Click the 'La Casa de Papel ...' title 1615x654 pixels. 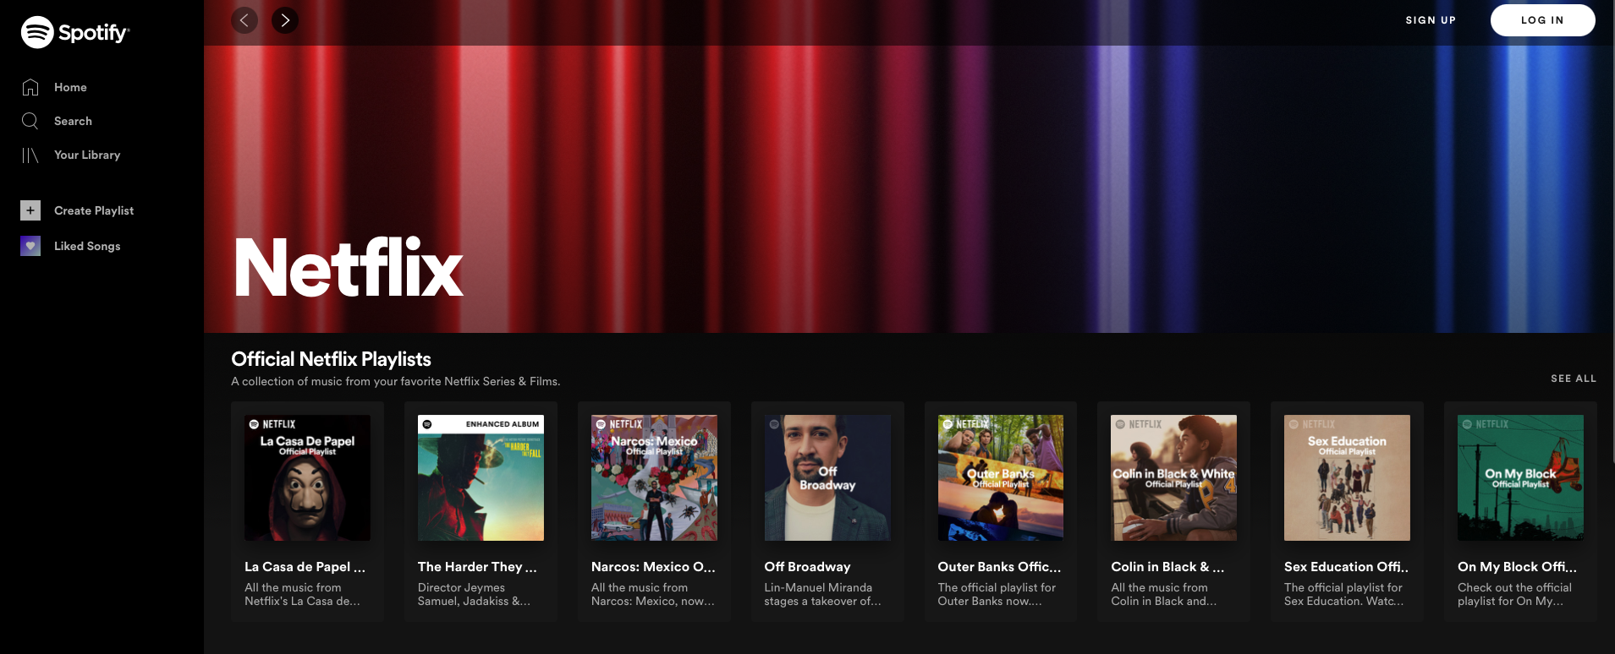(305, 567)
